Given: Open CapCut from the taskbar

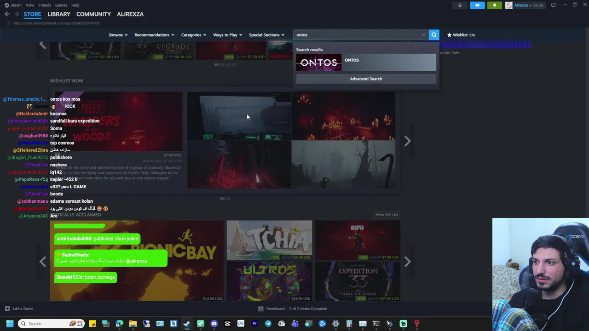Looking at the screenshot, I should [x=227, y=324].
